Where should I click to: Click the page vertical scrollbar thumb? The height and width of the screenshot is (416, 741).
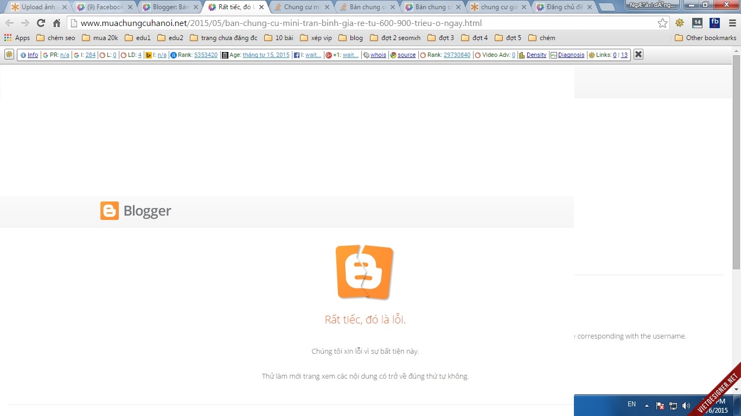click(736, 162)
